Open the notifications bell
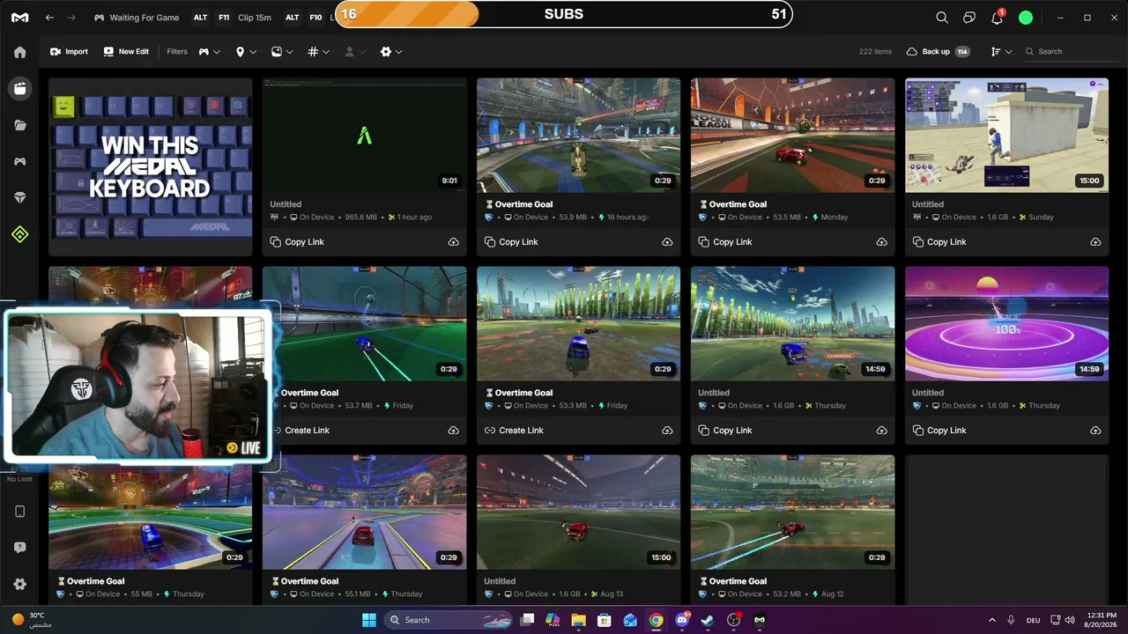This screenshot has height=634, width=1128. (x=997, y=18)
